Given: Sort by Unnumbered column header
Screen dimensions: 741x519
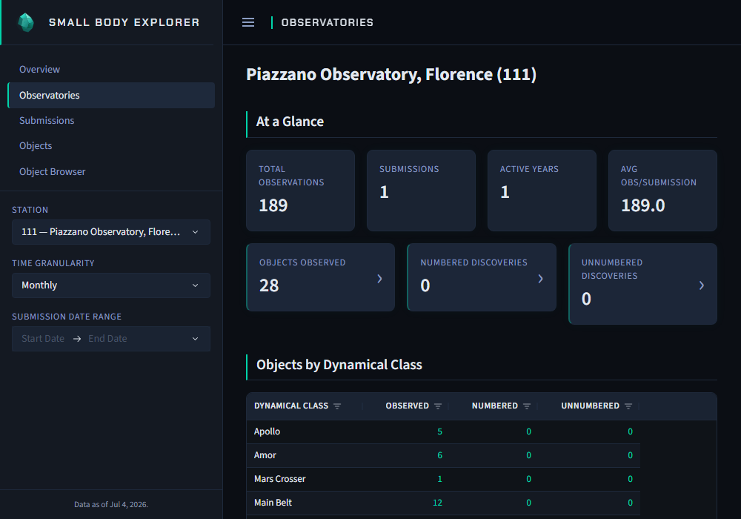Looking at the screenshot, I should click(x=591, y=406).
